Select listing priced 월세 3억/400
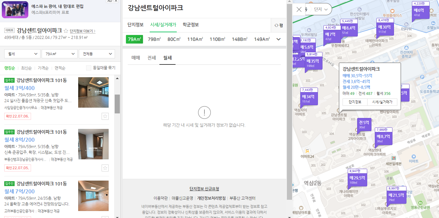The image size is (439, 218). [x=19, y=88]
